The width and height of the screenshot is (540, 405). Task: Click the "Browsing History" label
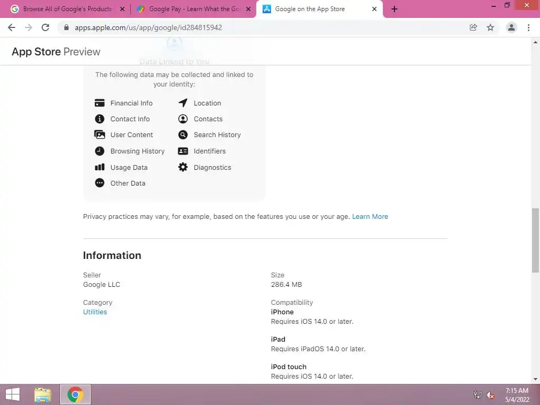coord(138,151)
